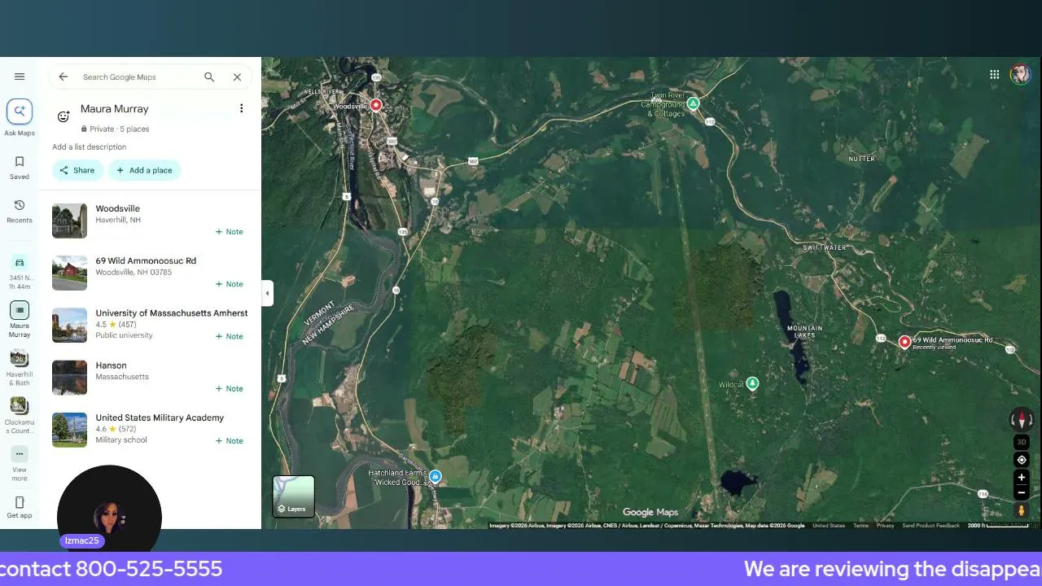Click the United States footer link
Screen dimensions: 1042x586
829,526
